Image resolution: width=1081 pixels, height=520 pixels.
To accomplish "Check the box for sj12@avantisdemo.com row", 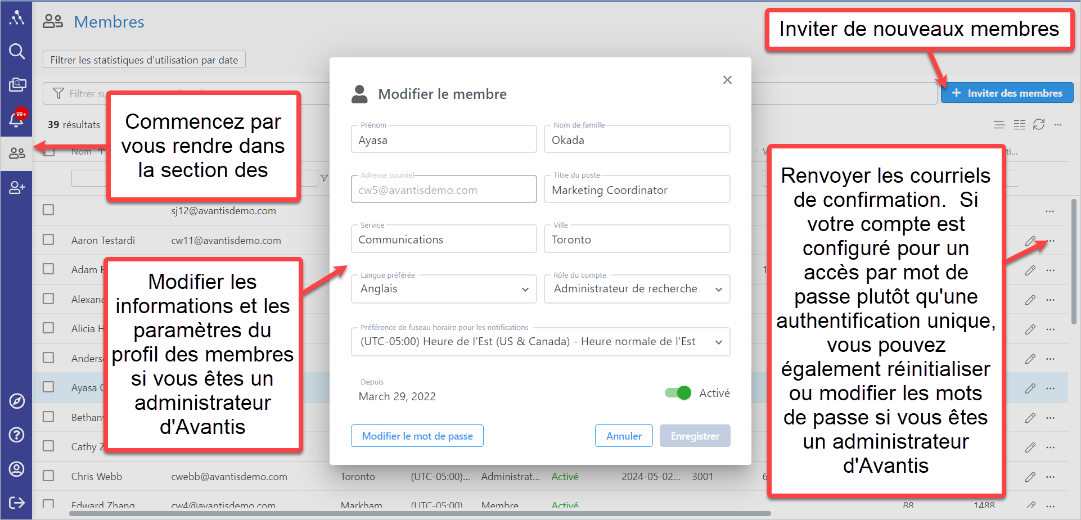I will (x=48, y=210).
